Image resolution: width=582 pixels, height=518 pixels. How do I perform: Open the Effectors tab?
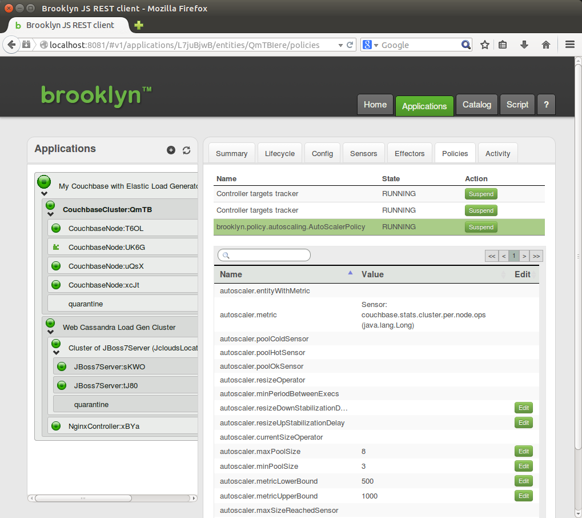410,153
